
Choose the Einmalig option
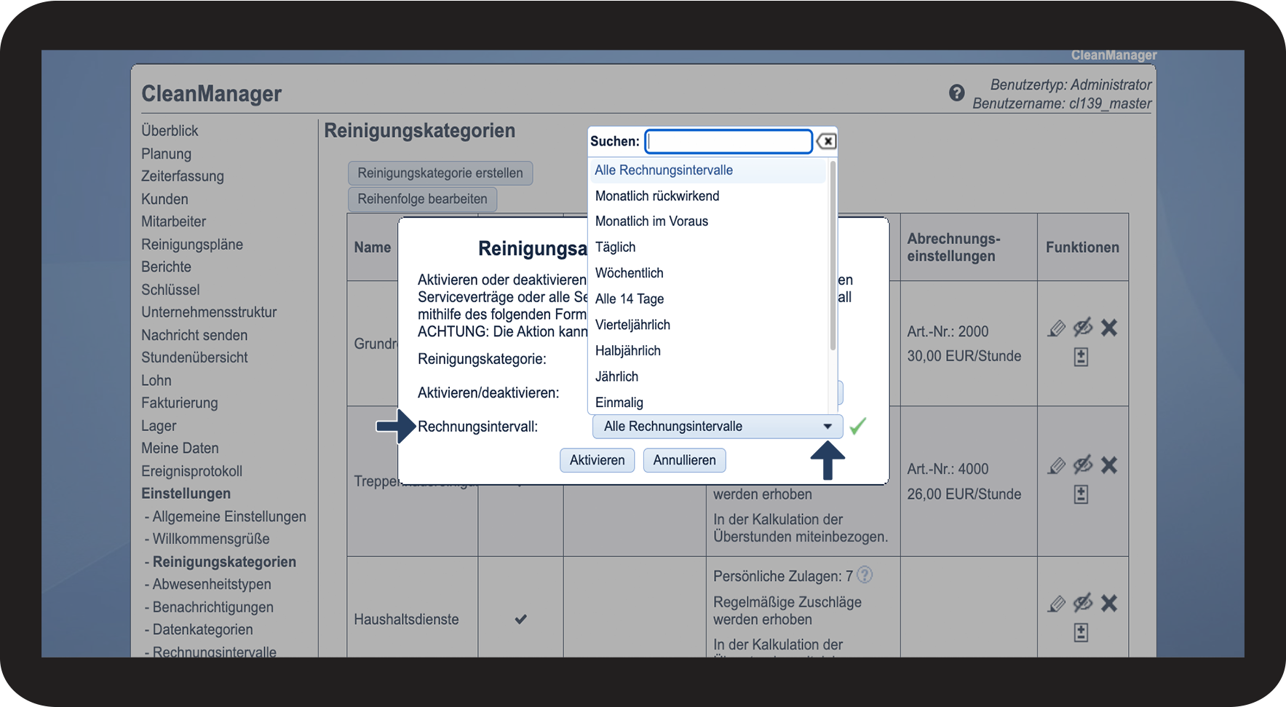[707, 403]
